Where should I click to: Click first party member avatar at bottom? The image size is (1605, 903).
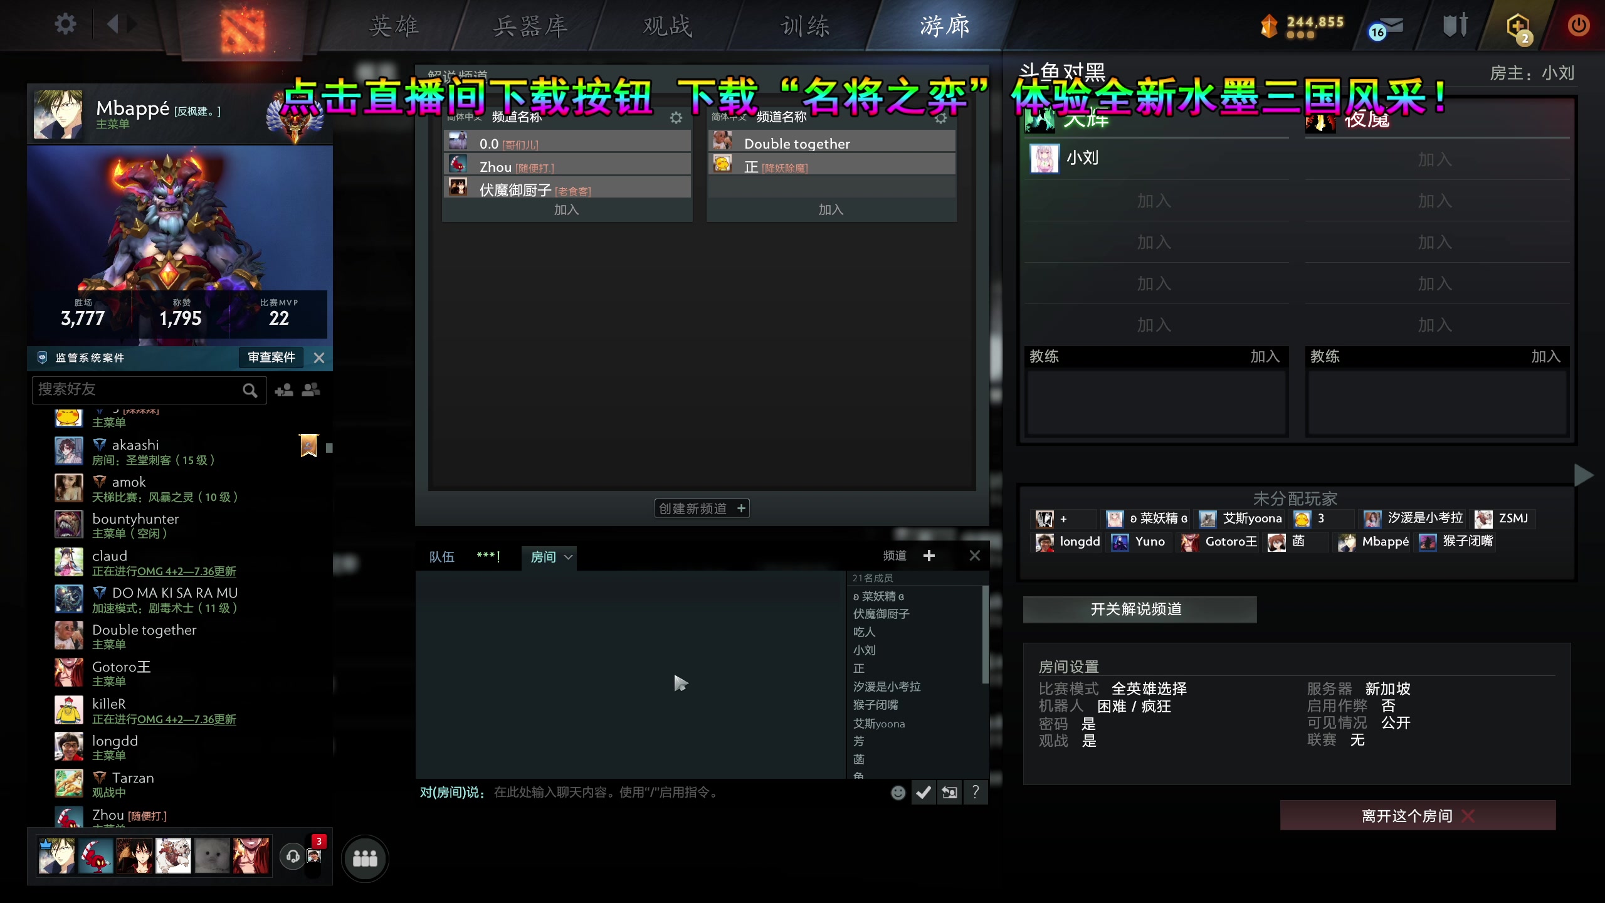point(57,856)
